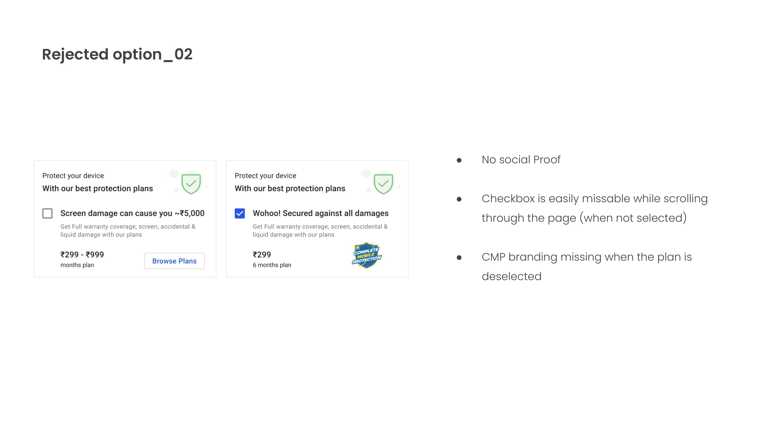Click left card's warranty coverage description
The image size is (778, 438).
128,231
